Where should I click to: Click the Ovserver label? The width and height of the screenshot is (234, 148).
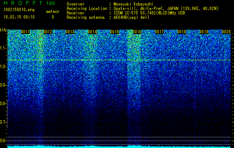click(76, 4)
